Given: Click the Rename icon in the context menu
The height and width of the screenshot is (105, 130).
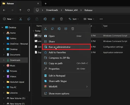Looking at the screenshot, I should pos(59,29).
